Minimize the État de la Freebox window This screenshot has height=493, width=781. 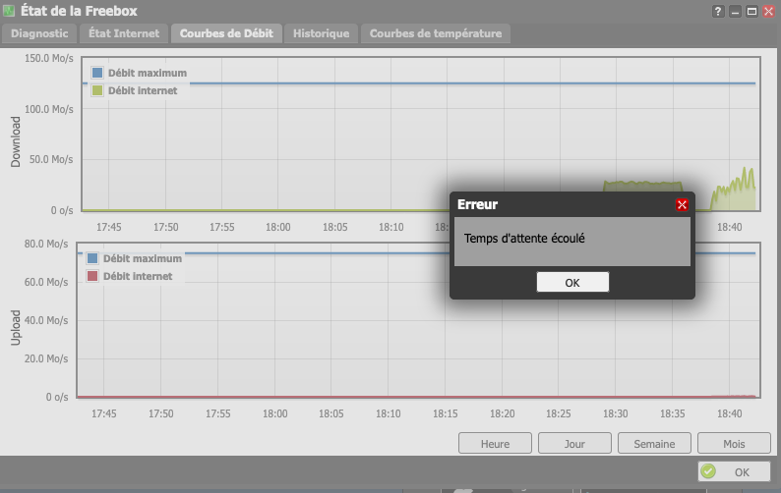click(735, 11)
